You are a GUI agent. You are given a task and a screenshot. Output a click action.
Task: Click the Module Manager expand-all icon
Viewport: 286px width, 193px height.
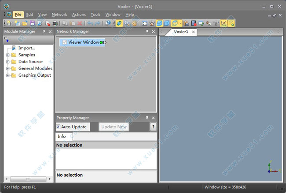(x=7, y=39)
